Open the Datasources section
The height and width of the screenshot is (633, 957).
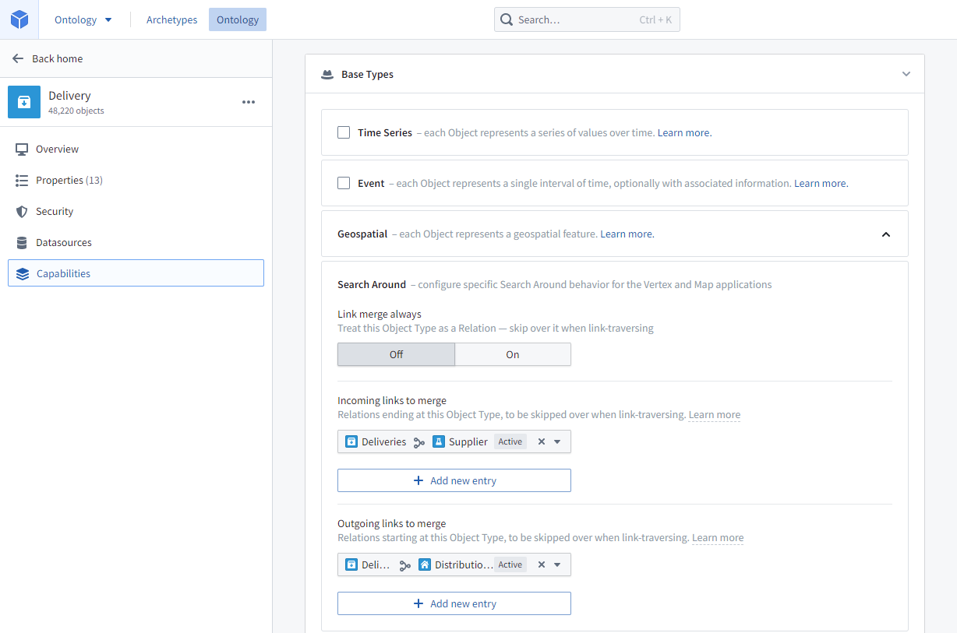(136, 242)
